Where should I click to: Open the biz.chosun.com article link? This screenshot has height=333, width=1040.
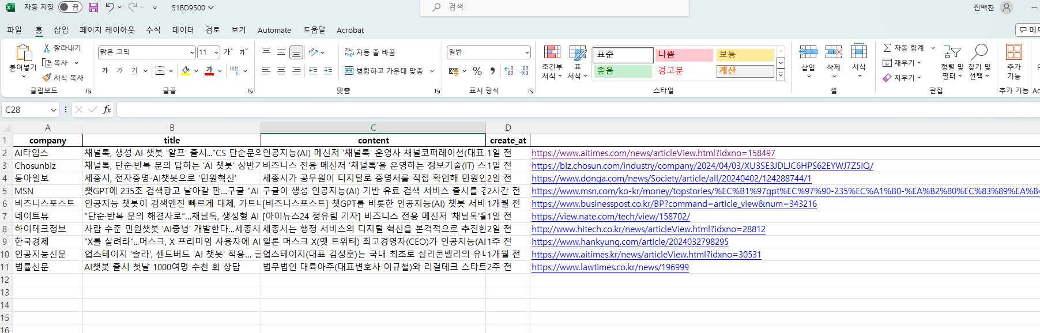click(x=702, y=166)
